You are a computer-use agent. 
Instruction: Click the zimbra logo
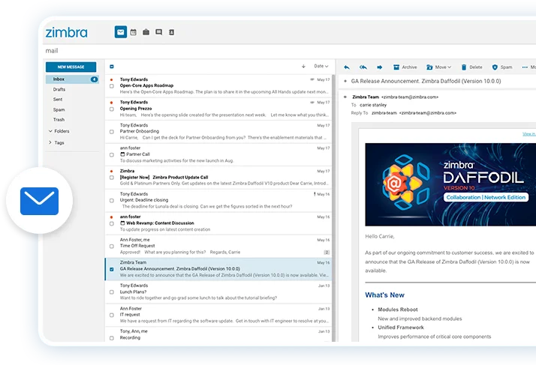tap(66, 32)
